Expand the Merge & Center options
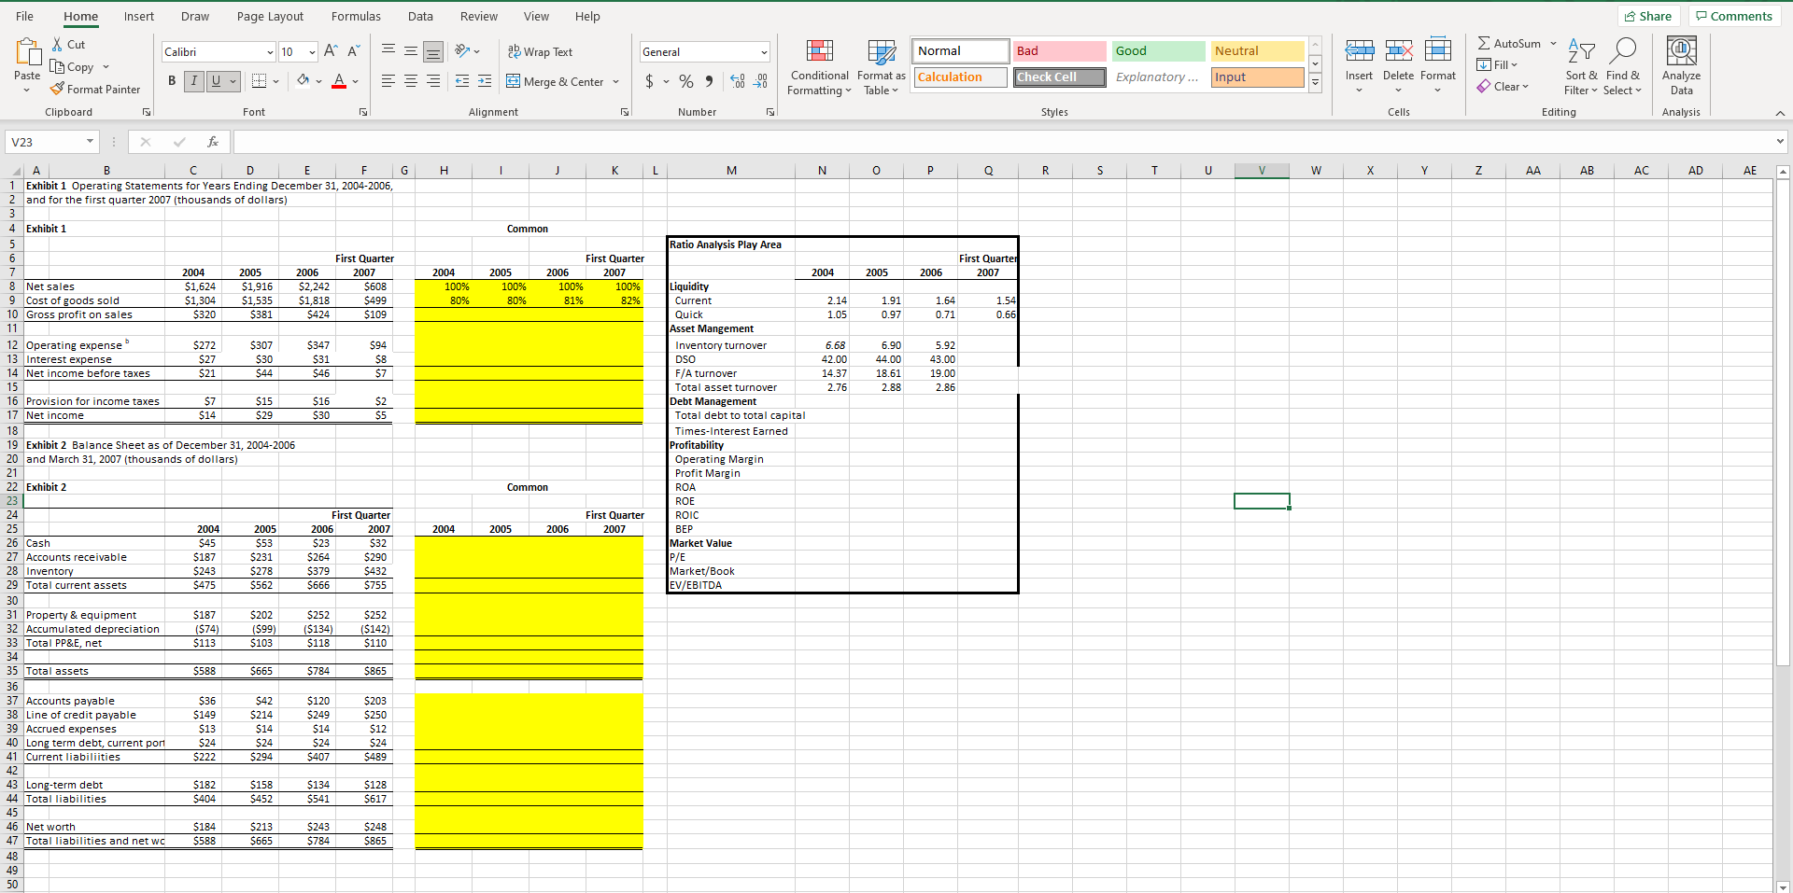Image resolution: width=1793 pixels, height=893 pixels. click(615, 81)
